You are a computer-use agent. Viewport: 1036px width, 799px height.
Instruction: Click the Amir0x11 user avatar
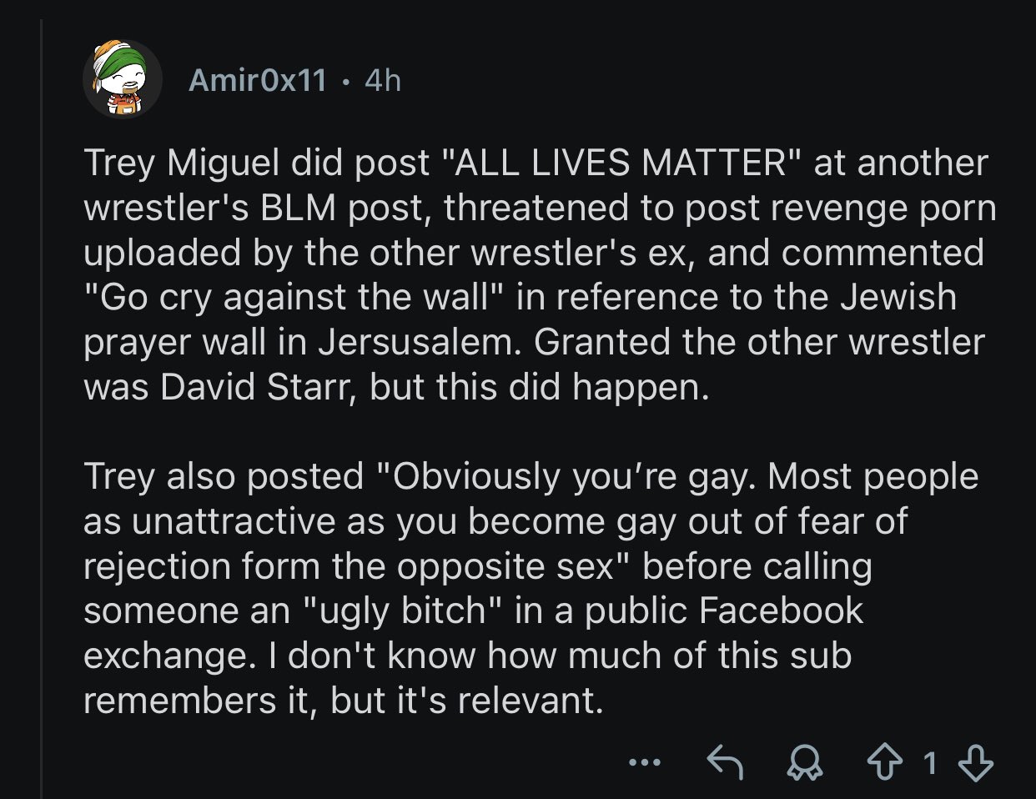(122, 79)
